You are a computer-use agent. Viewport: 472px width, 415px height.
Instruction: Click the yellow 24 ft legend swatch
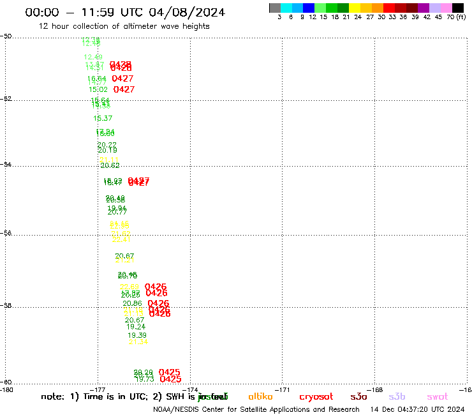[x=355, y=8]
